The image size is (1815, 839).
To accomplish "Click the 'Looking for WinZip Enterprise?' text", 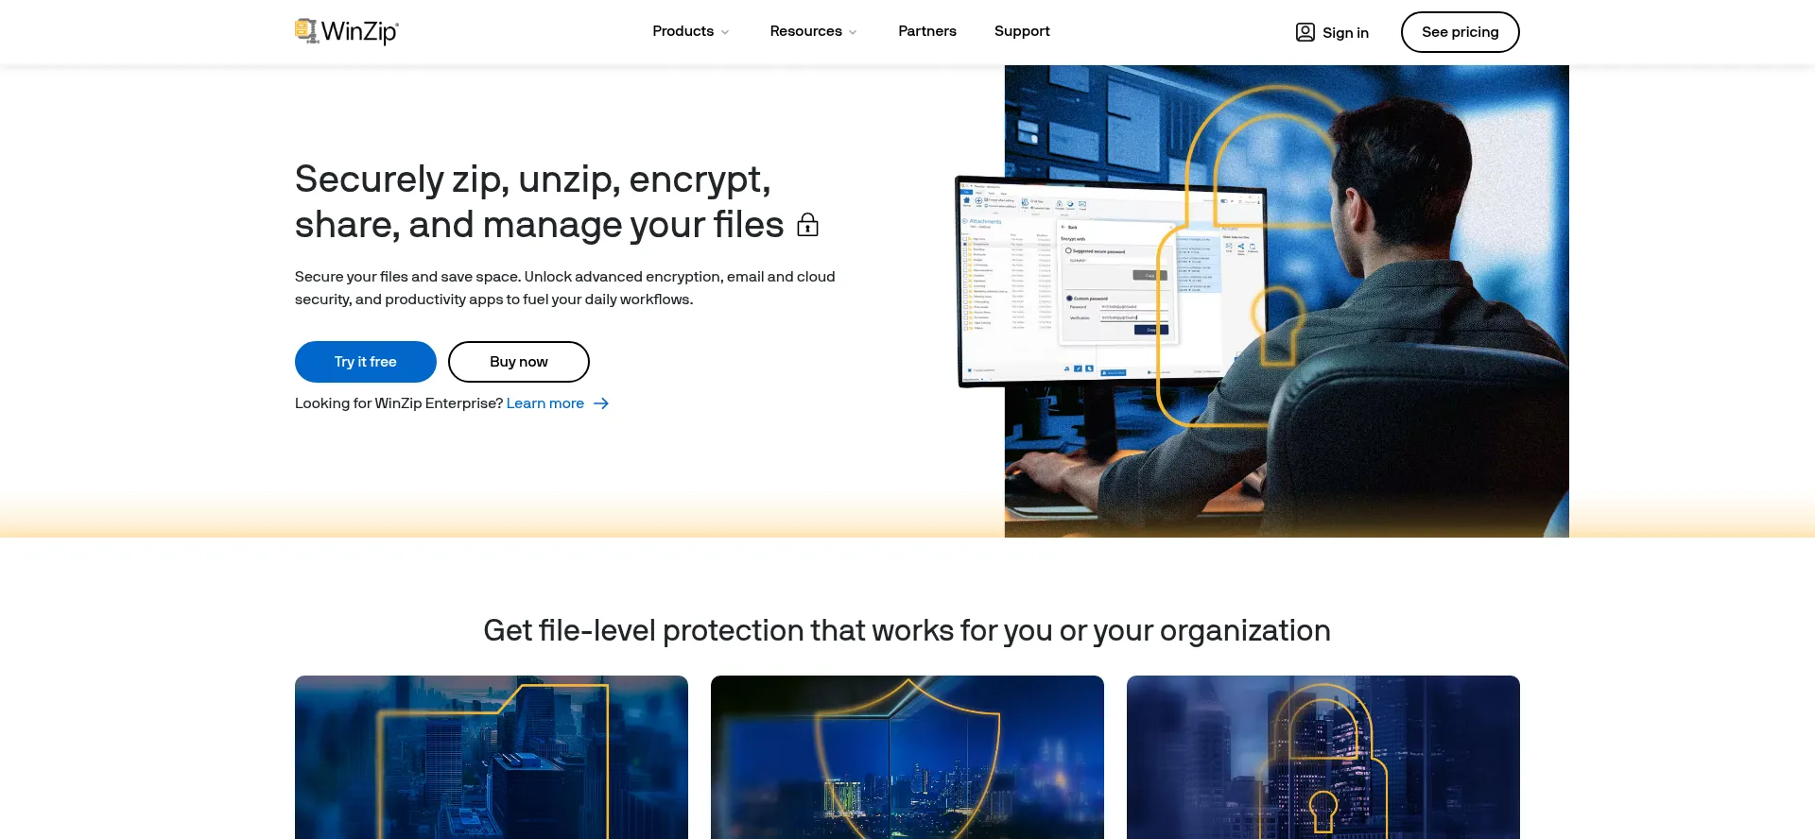I will 399,403.
